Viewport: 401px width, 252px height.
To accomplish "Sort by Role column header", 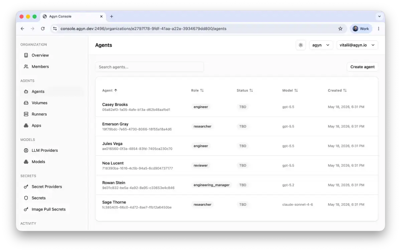I will tap(197, 91).
